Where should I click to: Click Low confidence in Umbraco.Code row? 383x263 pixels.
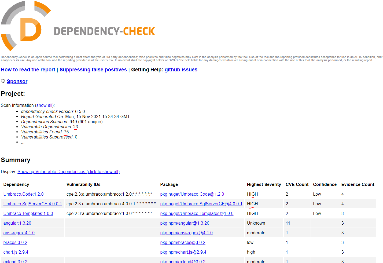click(317, 194)
